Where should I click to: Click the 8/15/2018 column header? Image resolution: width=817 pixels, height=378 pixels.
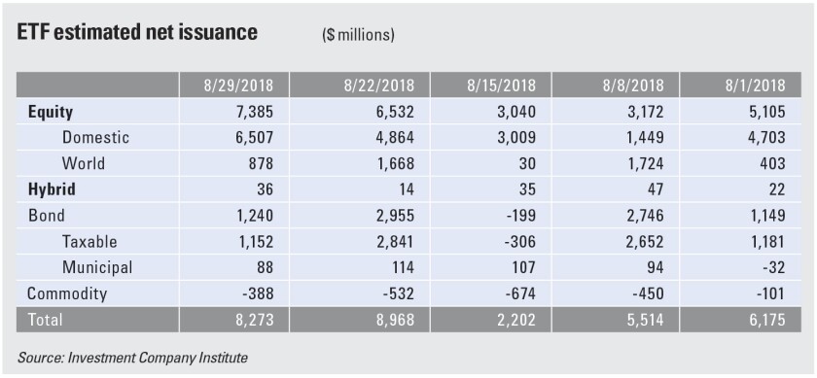(x=500, y=85)
